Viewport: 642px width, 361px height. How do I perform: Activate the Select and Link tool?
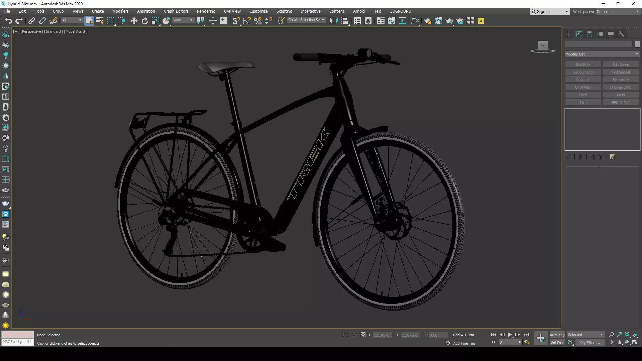31,21
